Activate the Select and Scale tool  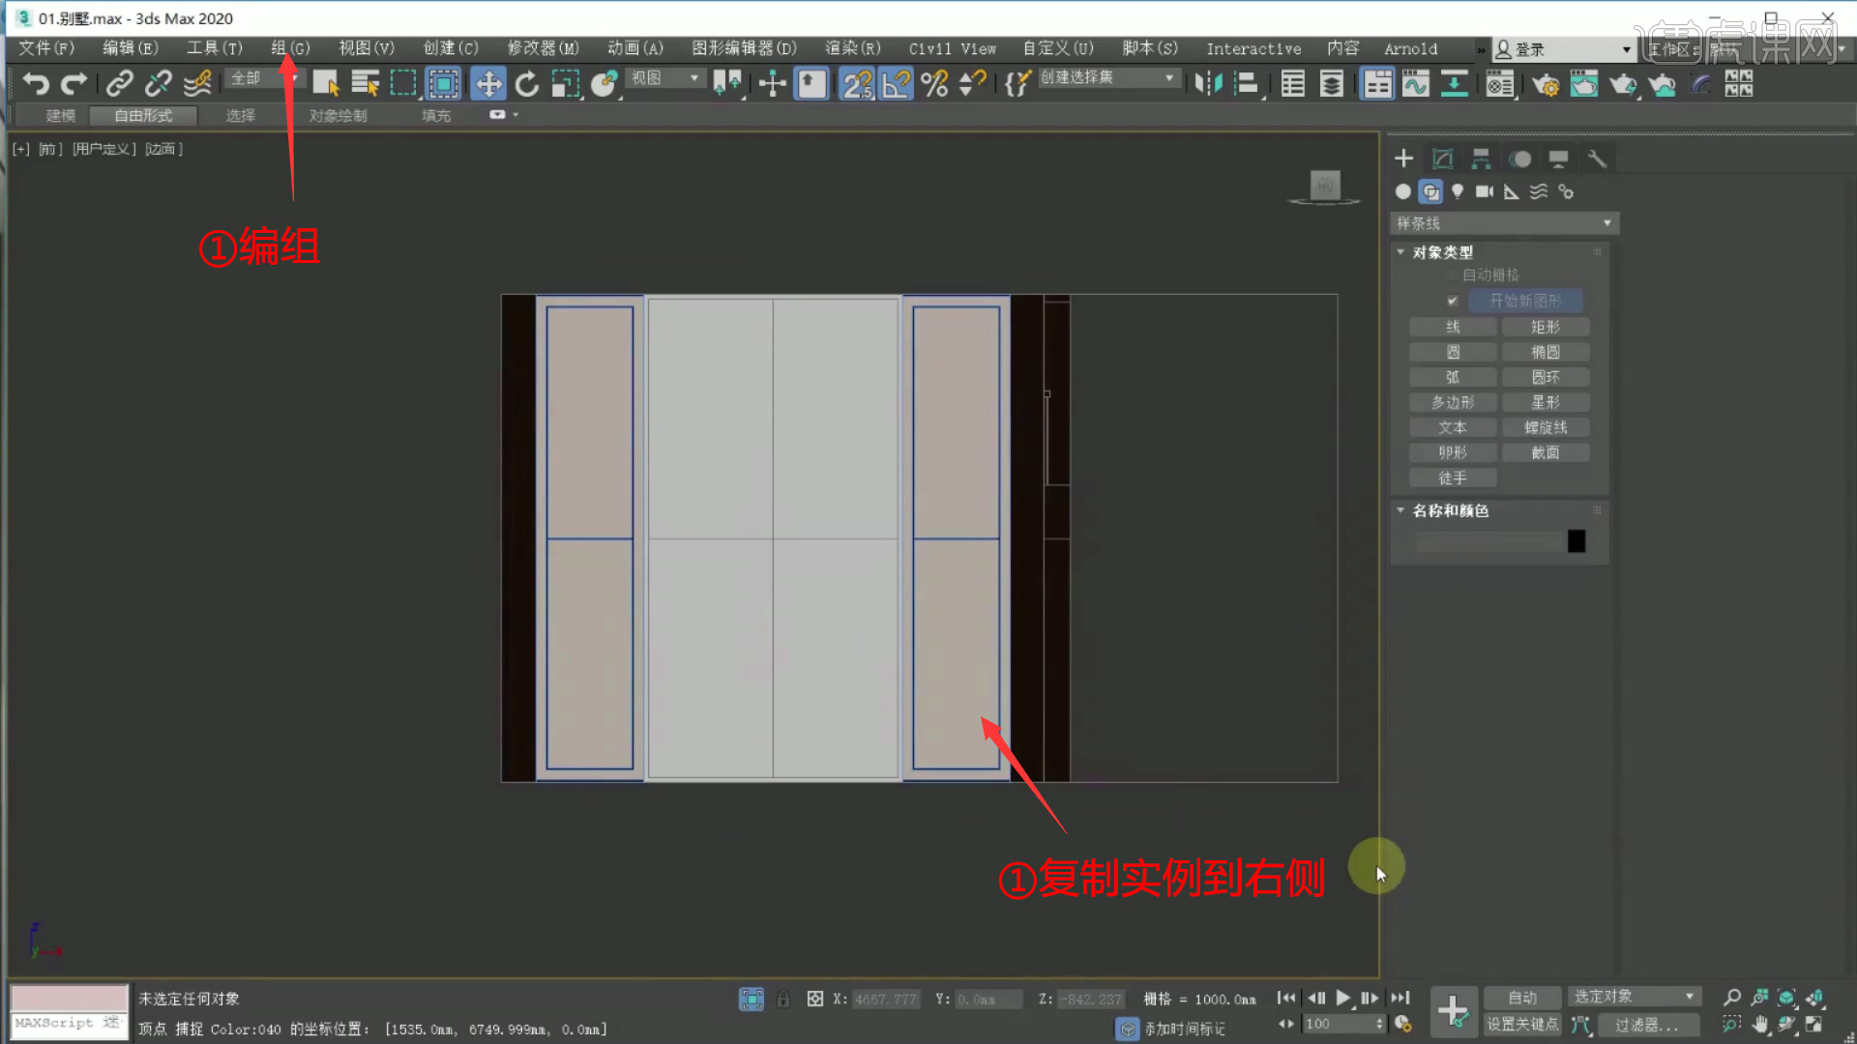566,84
